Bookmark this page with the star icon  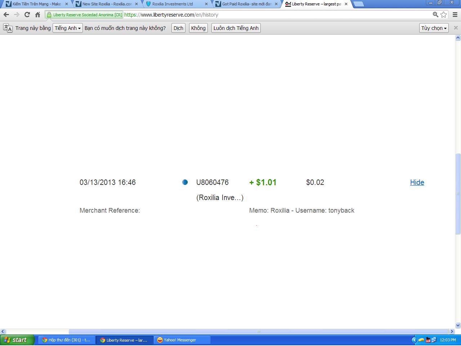444,15
